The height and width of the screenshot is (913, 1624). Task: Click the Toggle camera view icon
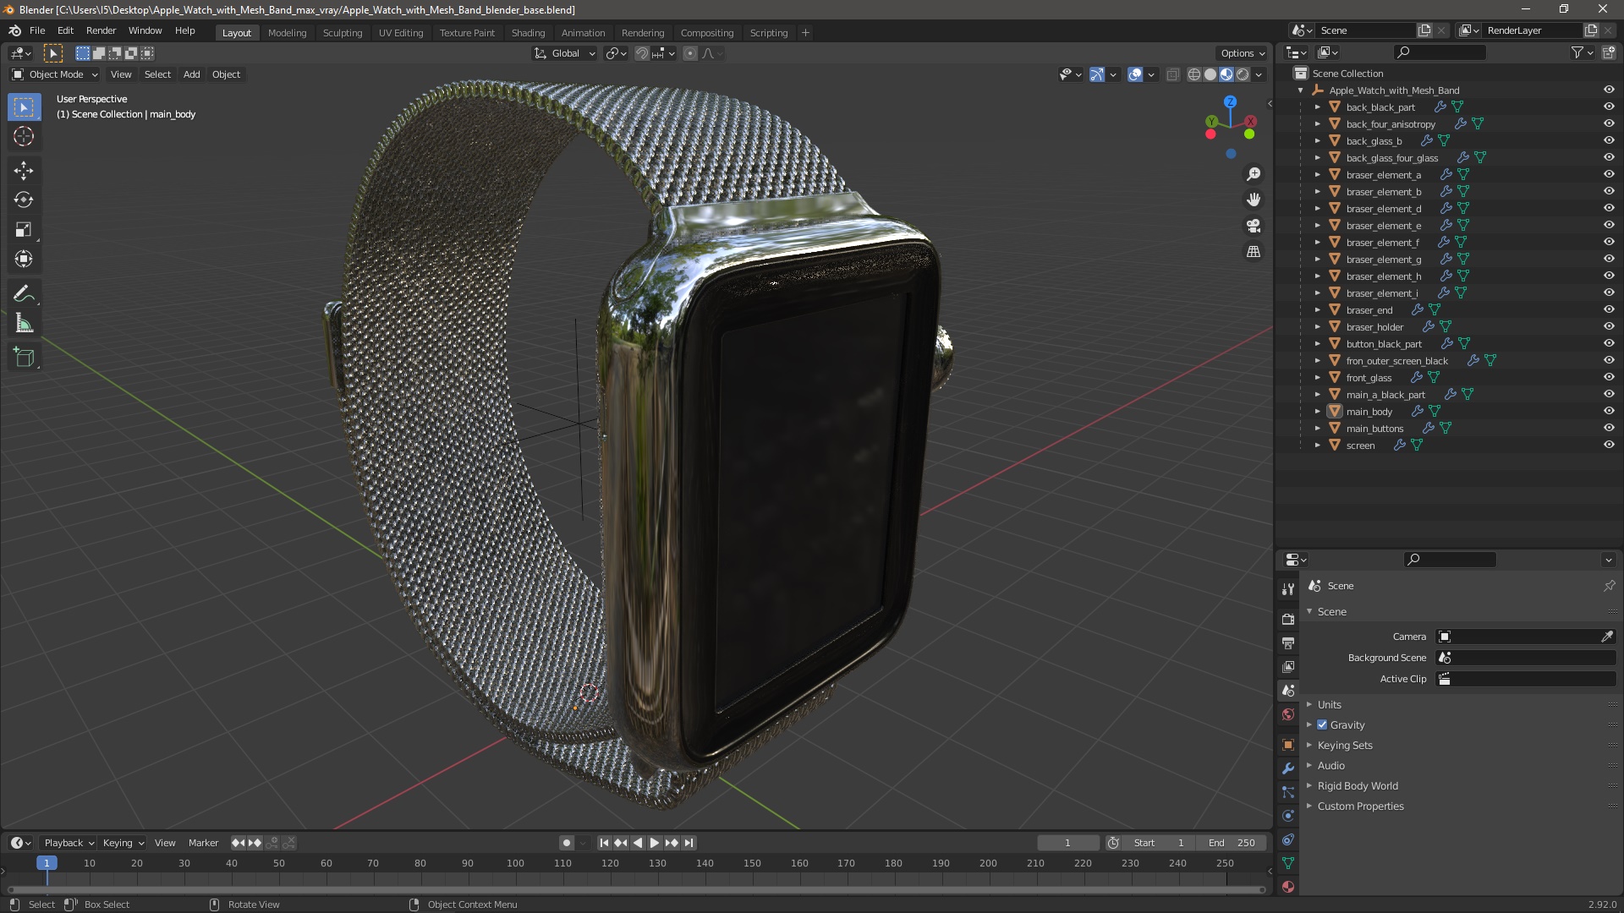pyautogui.click(x=1254, y=226)
